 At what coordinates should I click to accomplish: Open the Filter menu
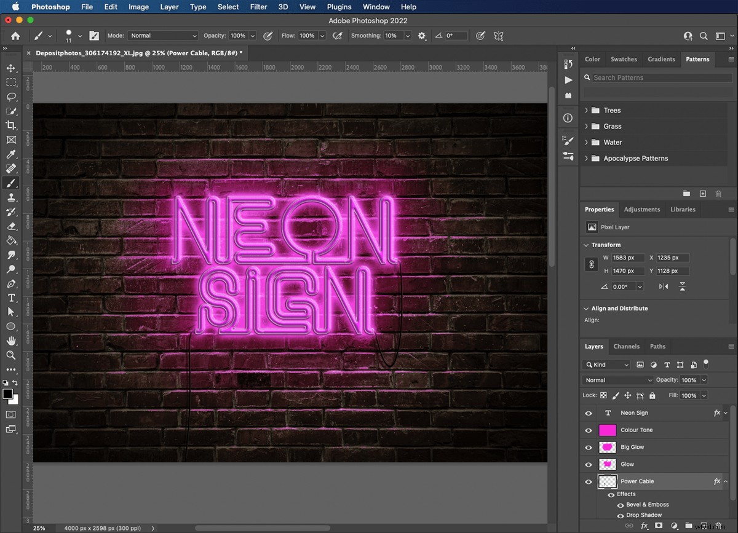tap(258, 7)
